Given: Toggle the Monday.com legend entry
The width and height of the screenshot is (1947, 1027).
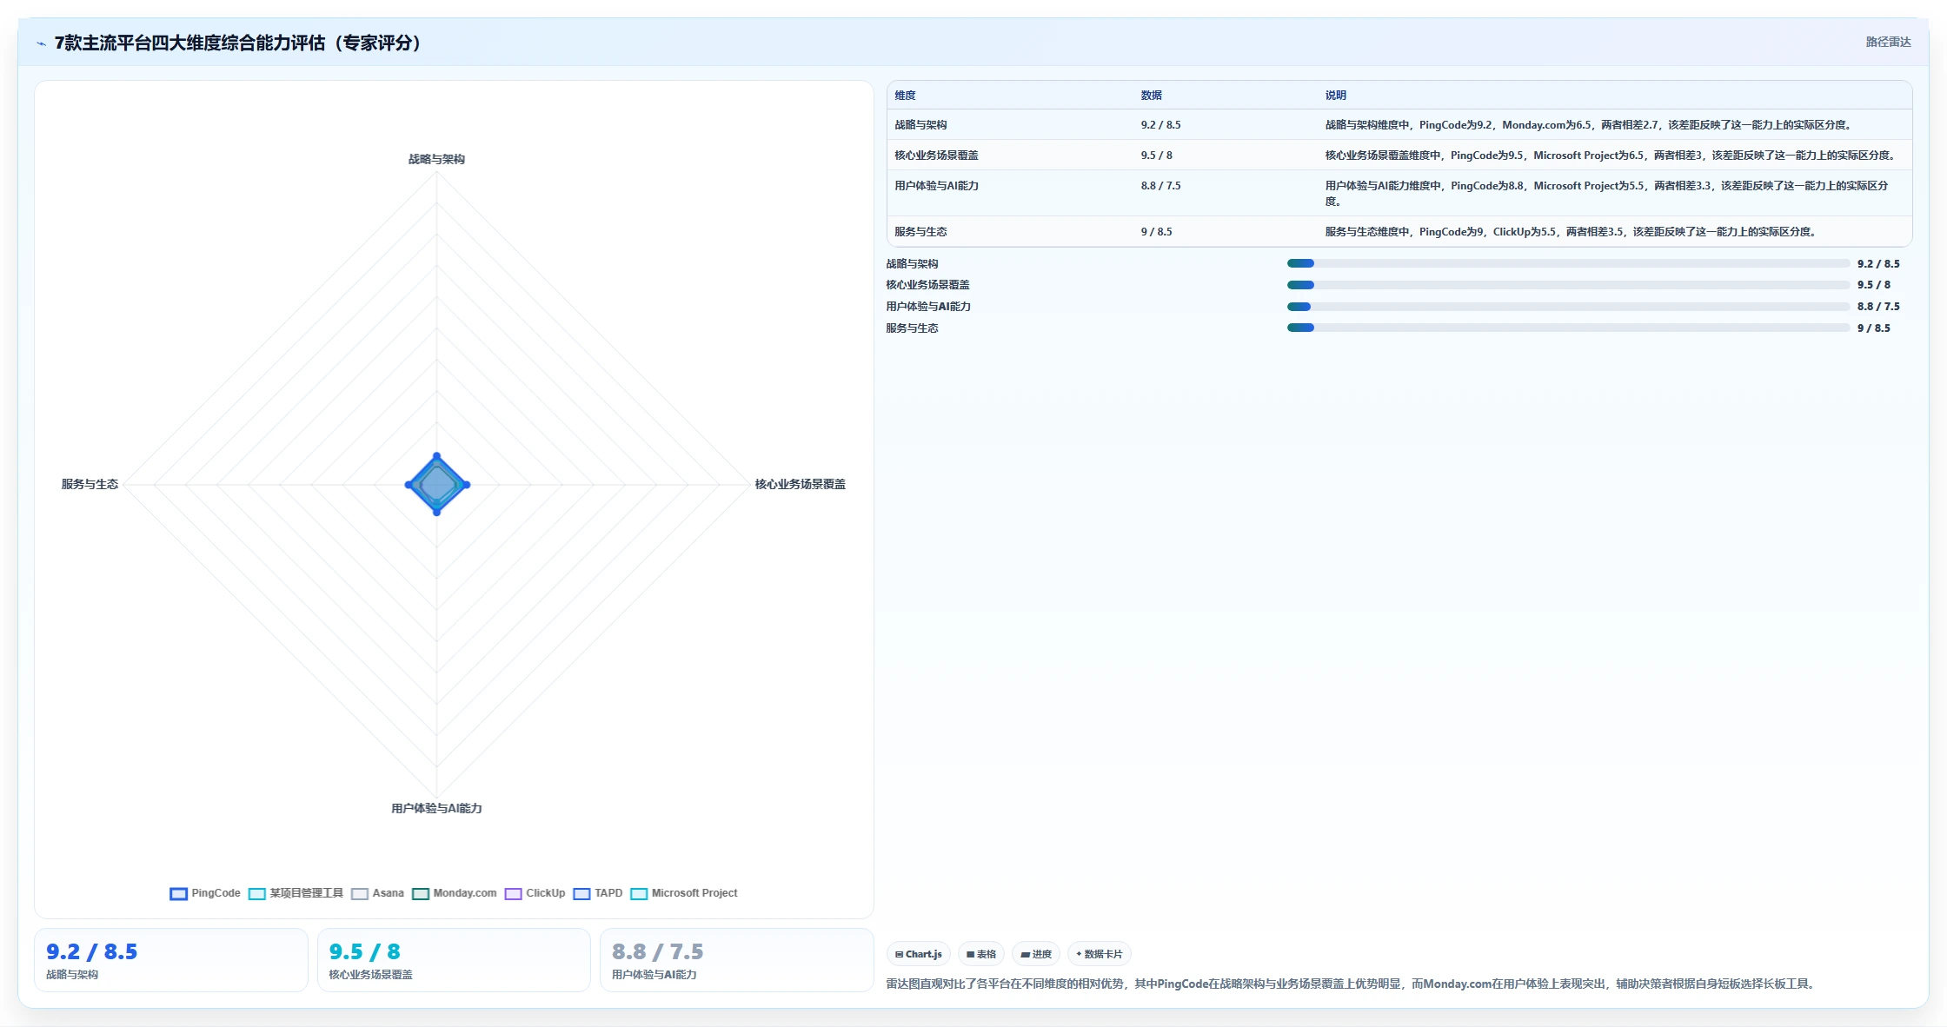Looking at the screenshot, I should point(455,893).
